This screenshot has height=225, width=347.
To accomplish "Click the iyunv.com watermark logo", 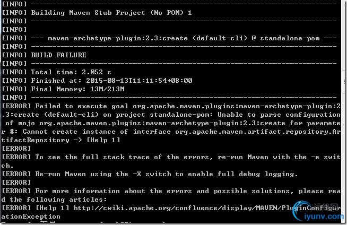I will coord(318,211).
